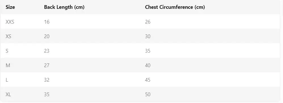Click back length value 20

click(47, 36)
